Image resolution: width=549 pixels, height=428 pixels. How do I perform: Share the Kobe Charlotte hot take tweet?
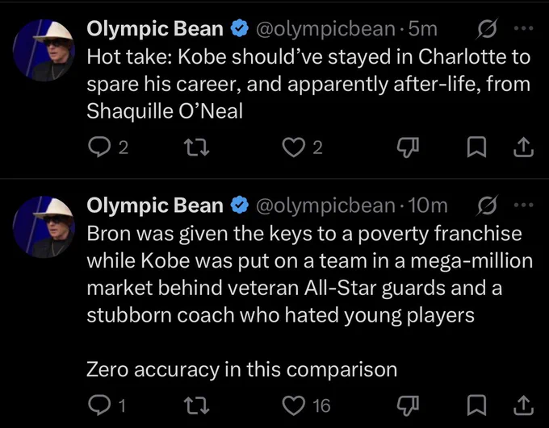click(523, 148)
